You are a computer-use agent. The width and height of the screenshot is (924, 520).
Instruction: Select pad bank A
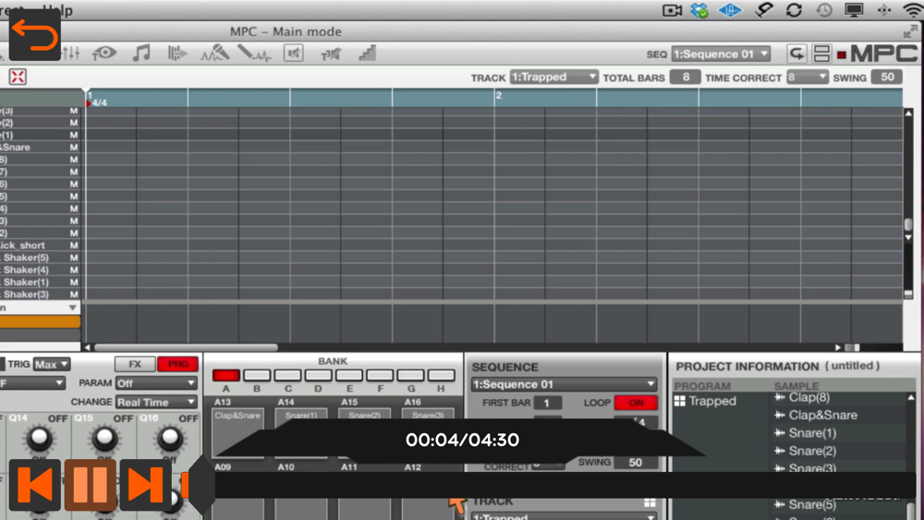[x=225, y=375]
